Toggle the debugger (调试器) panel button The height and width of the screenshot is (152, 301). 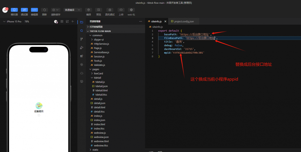click(24, 10)
